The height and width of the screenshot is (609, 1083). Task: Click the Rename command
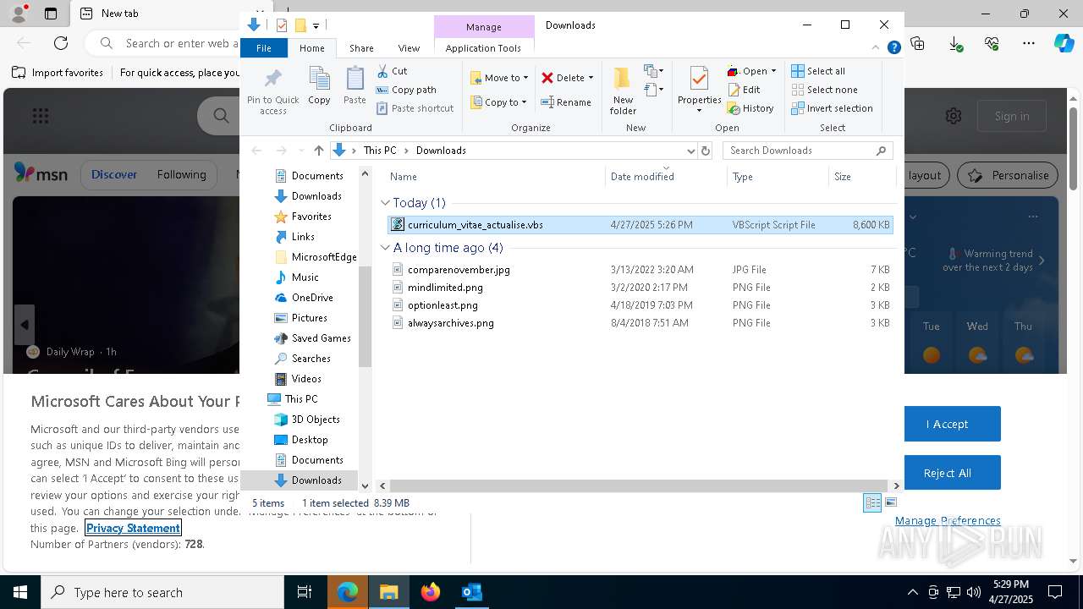click(566, 102)
